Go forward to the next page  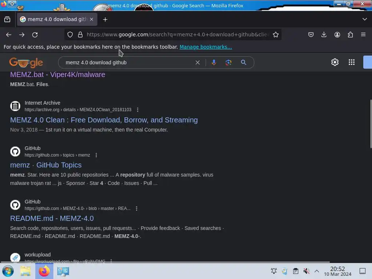[22, 35]
